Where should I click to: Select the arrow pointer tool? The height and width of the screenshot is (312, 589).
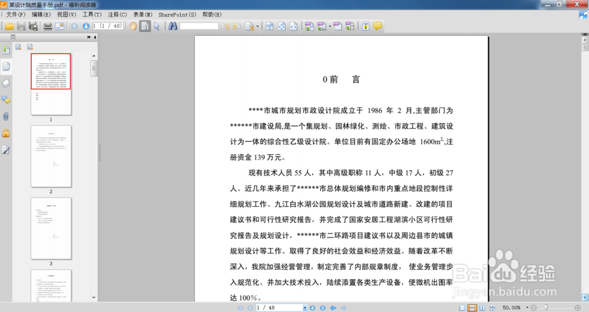157,26
